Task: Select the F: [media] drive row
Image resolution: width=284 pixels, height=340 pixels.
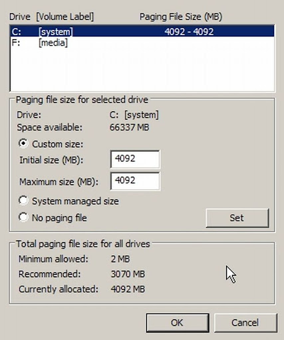Action: [x=142, y=42]
